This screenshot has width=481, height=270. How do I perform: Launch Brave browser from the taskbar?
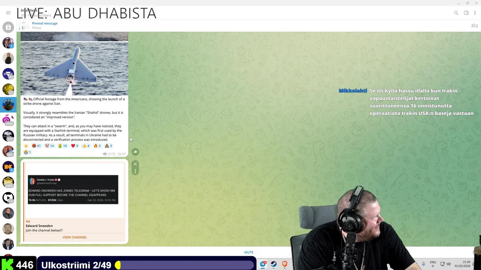pyautogui.click(x=285, y=264)
